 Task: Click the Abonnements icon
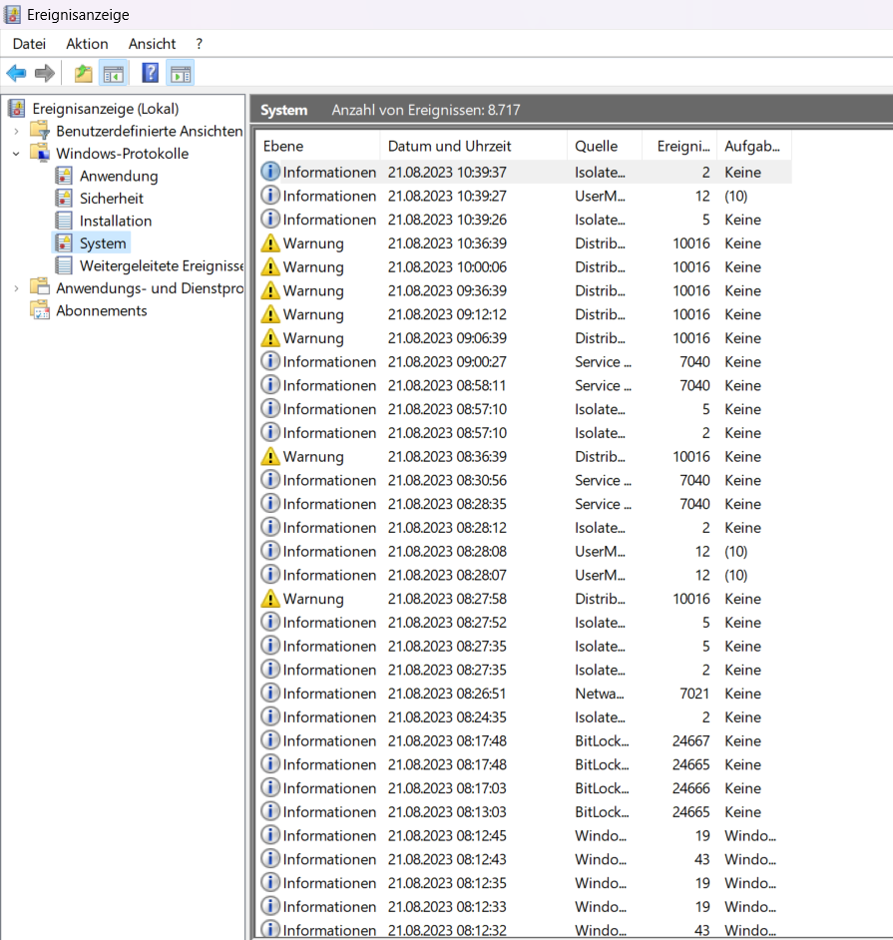(40, 310)
